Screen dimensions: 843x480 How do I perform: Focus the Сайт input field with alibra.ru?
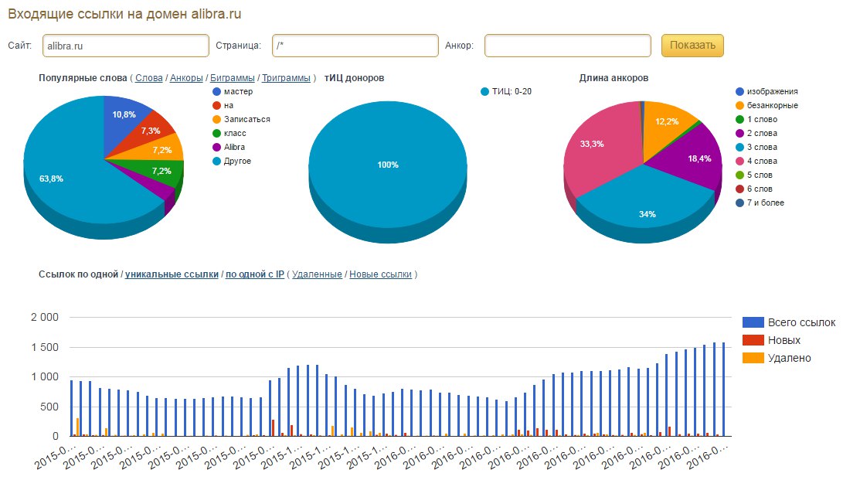point(125,46)
